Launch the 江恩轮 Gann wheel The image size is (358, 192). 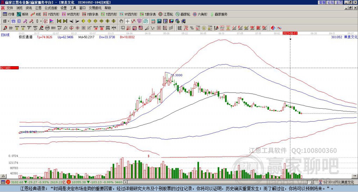166,14
